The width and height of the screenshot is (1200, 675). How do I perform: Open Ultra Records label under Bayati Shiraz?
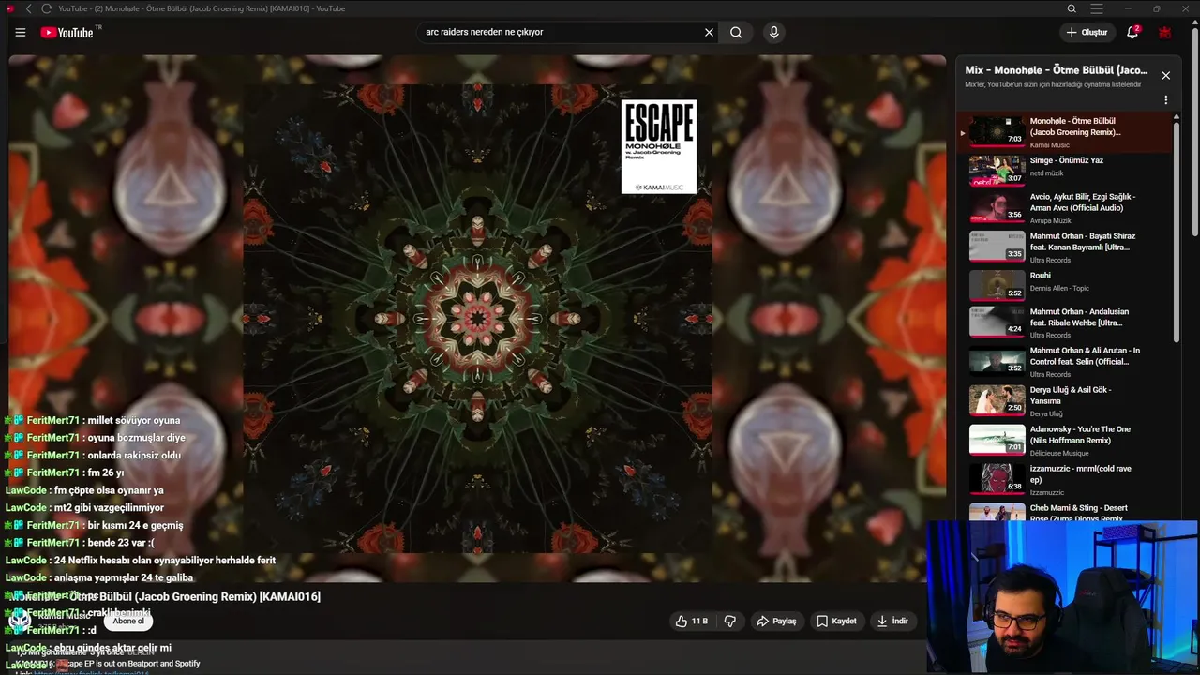coord(1050,260)
